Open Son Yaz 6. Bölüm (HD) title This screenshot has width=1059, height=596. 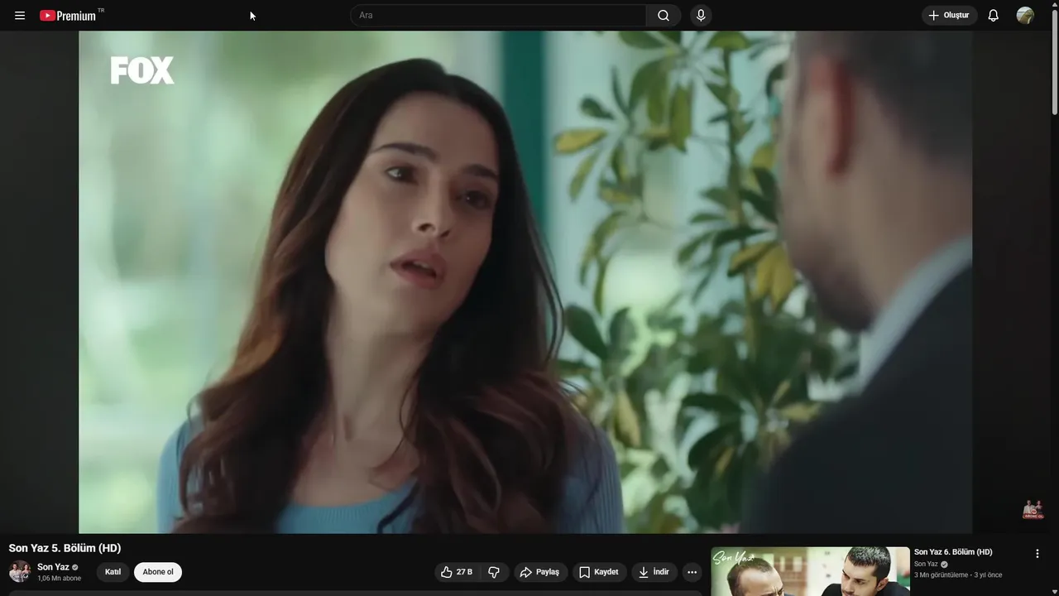tap(953, 552)
